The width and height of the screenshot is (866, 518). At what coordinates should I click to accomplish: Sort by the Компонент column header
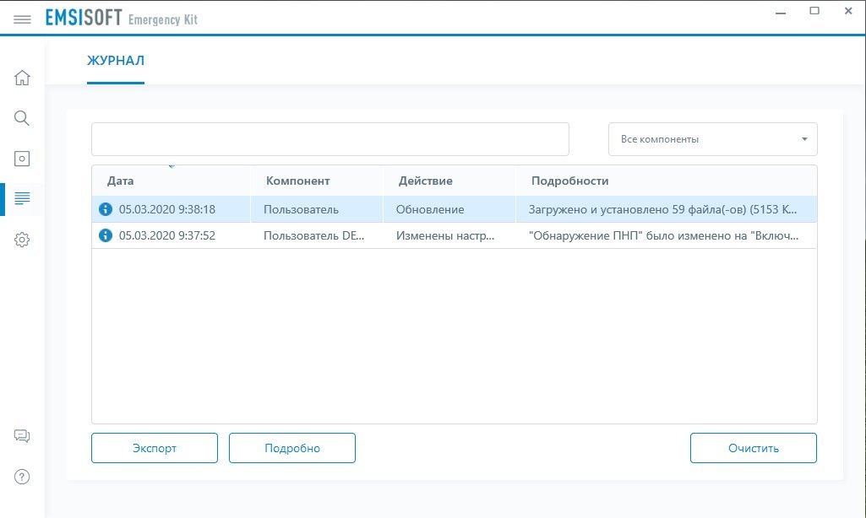(x=297, y=181)
